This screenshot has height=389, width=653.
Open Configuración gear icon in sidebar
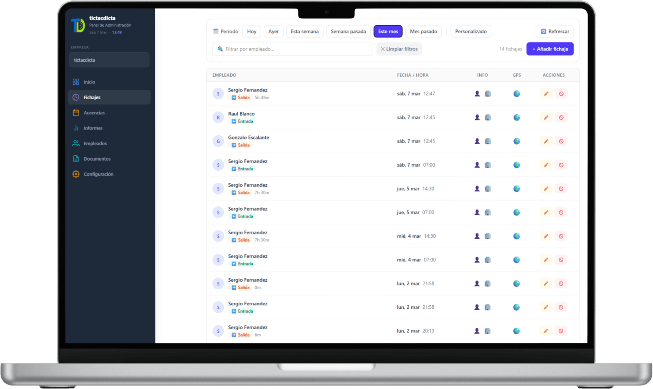tap(76, 174)
